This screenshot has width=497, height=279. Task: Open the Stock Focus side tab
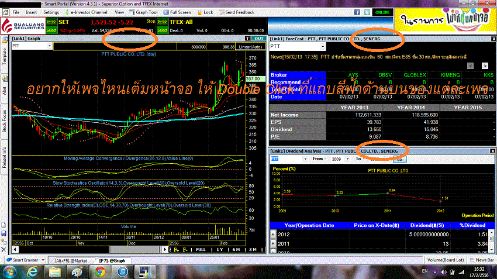5,121
